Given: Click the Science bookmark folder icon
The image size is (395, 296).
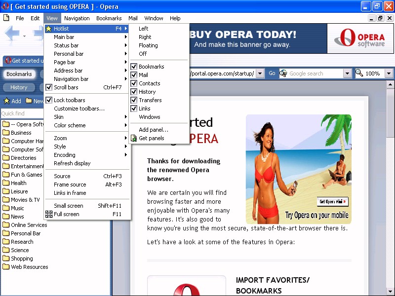Looking at the screenshot, I should point(6,250).
